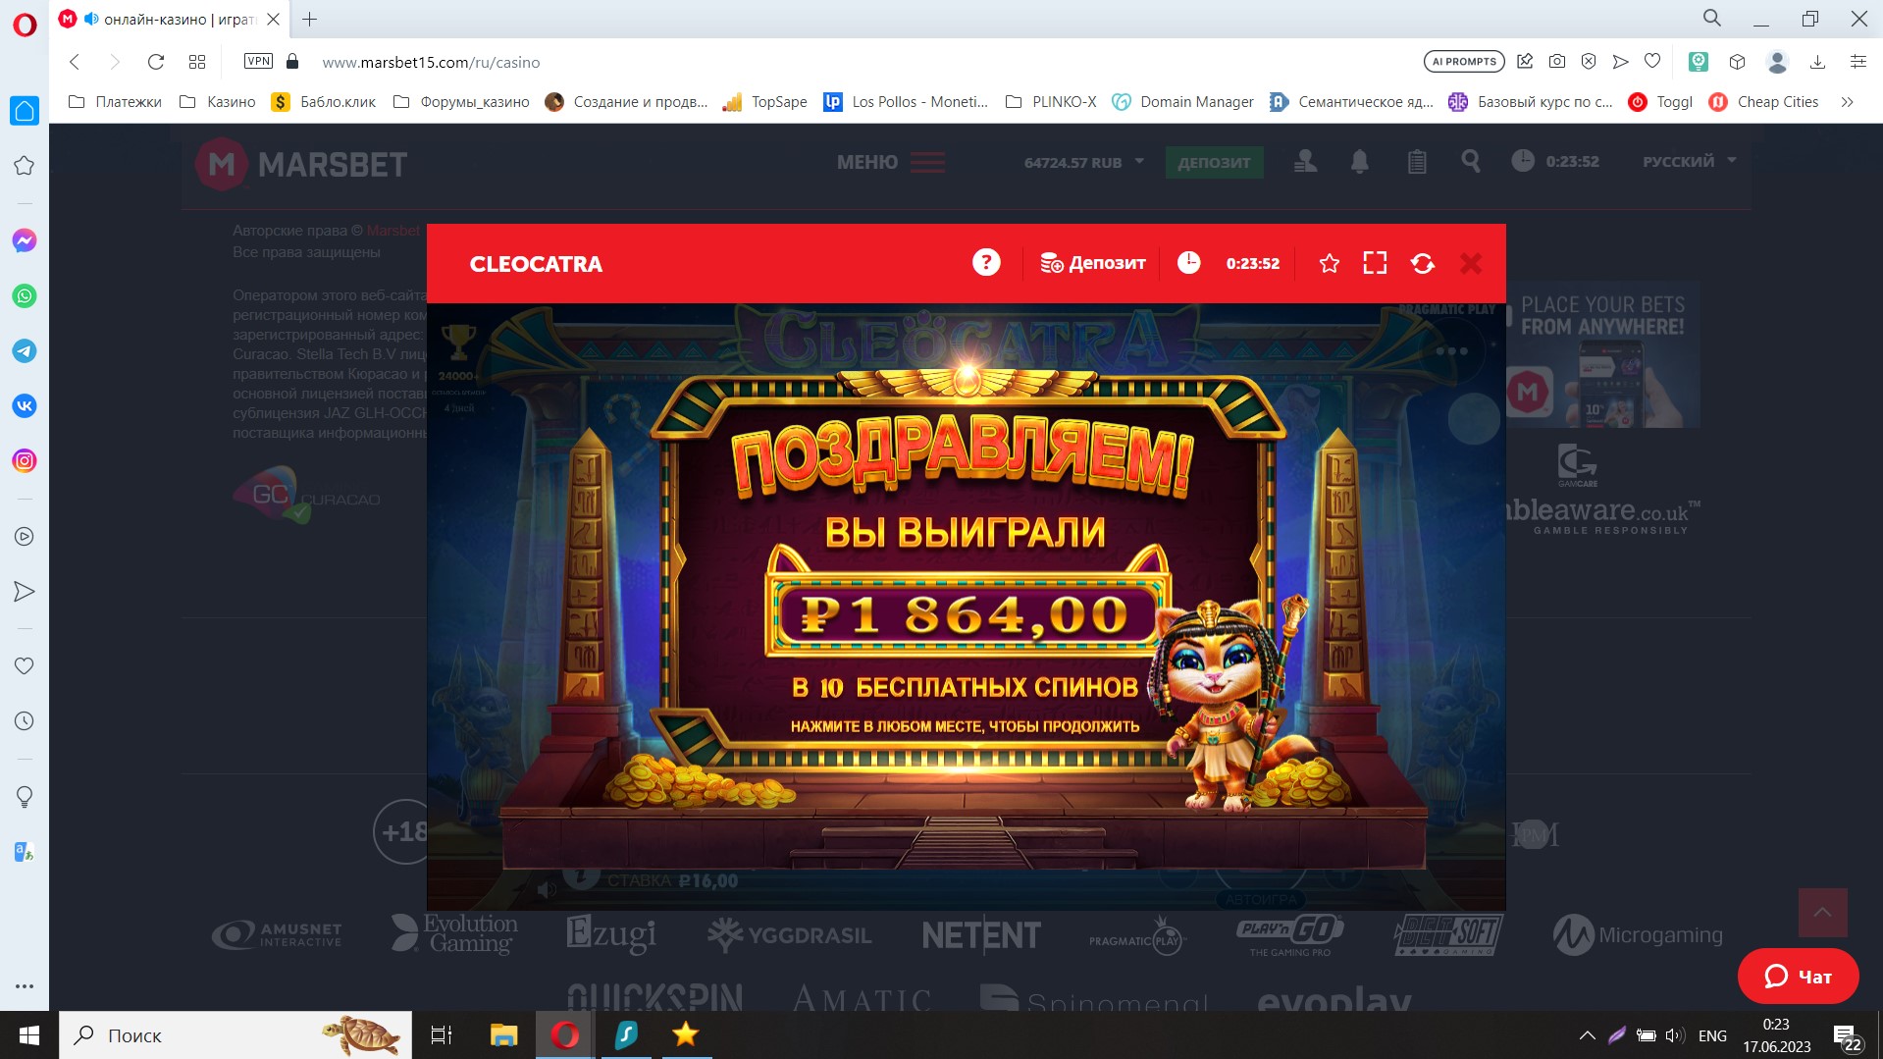Open WhatsApp in Opera sidebar

(x=25, y=295)
